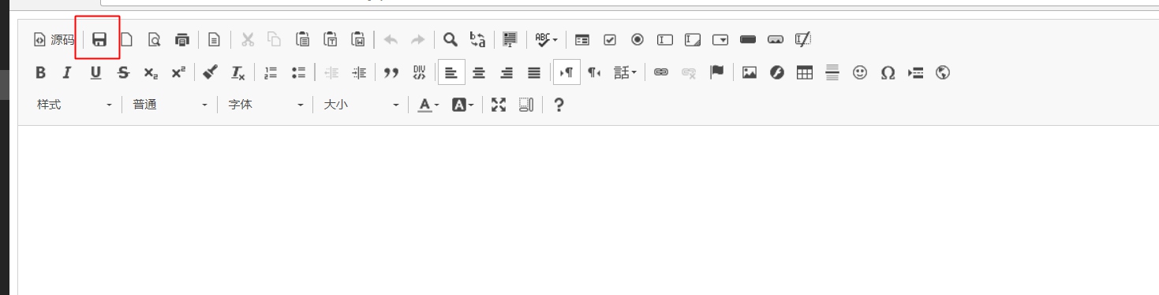The image size is (1159, 295).
Task: Remove formatting from the selection
Action: (238, 72)
